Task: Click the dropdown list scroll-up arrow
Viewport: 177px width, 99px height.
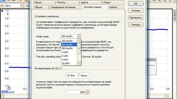Action: [x=79, y=41]
